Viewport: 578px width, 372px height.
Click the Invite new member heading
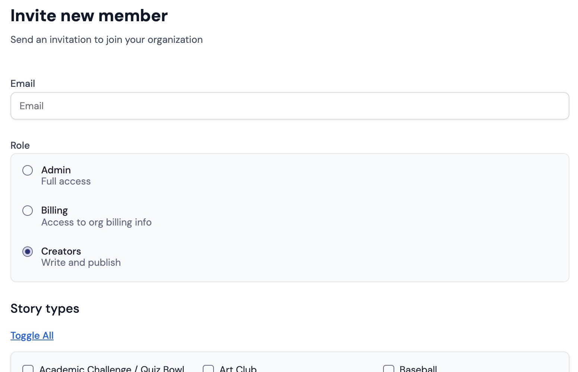point(89,15)
